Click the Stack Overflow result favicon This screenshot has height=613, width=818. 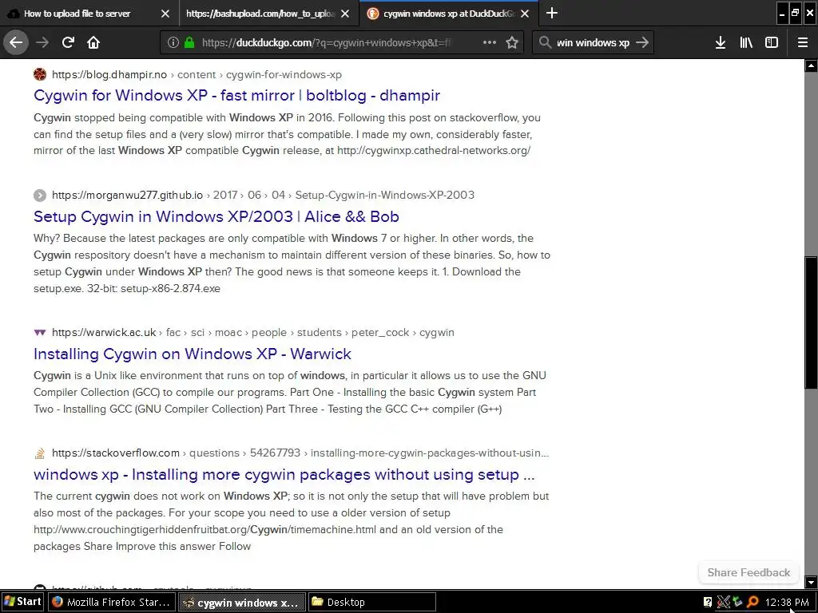(40, 453)
